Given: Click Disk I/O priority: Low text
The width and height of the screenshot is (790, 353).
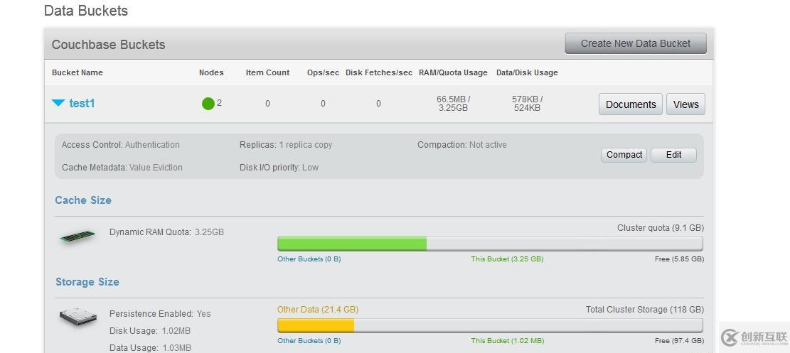Looking at the screenshot, I should pyautogui.click(x=279, y=167).
